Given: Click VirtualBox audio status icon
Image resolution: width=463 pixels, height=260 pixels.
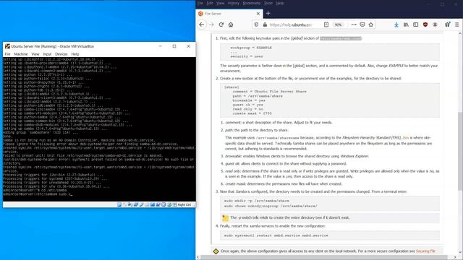Looking at the screenshot, I should pyautogui.click(x=130, y=204).
